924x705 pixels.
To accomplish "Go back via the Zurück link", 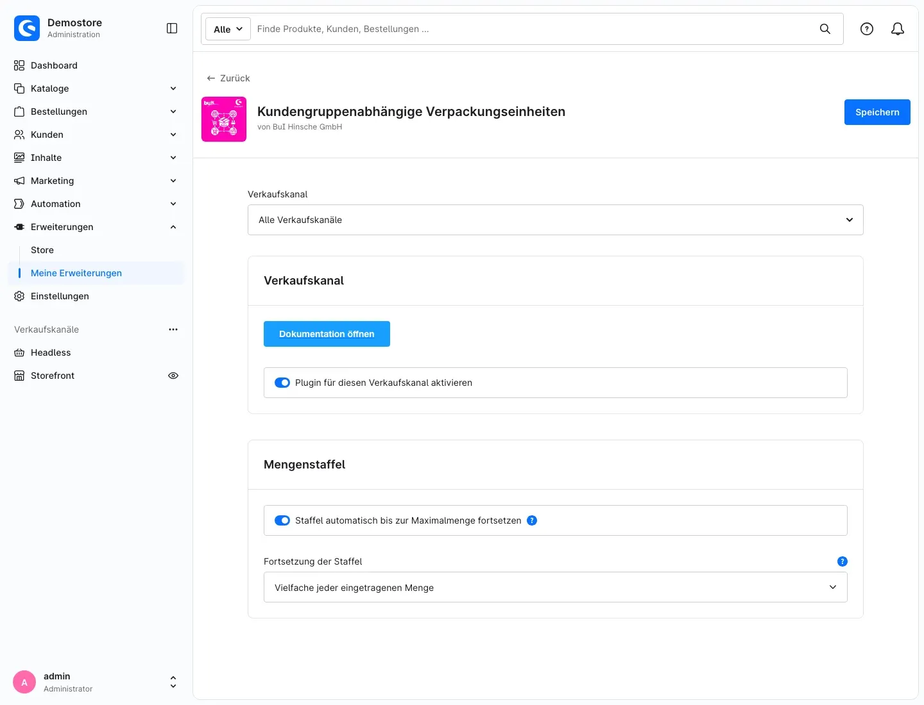I will pyautogui.click(x=228, y=78).
